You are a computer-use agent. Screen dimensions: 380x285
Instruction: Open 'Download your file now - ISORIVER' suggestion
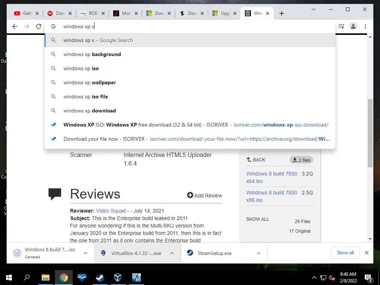tap(190, 139)
